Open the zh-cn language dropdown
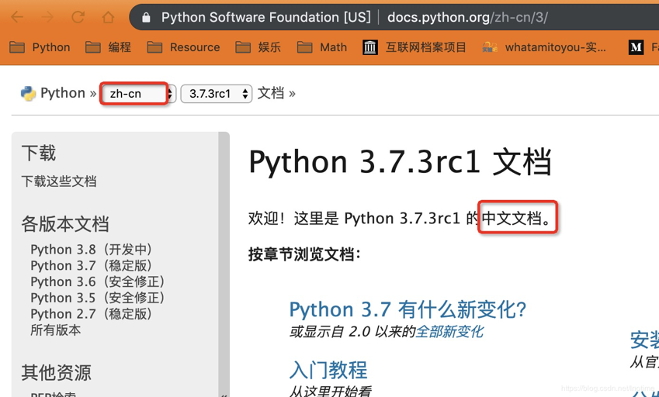659x397 pixels. 138,94
